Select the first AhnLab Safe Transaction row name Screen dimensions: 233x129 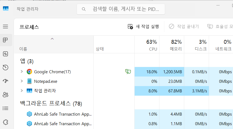click(63, 114)
